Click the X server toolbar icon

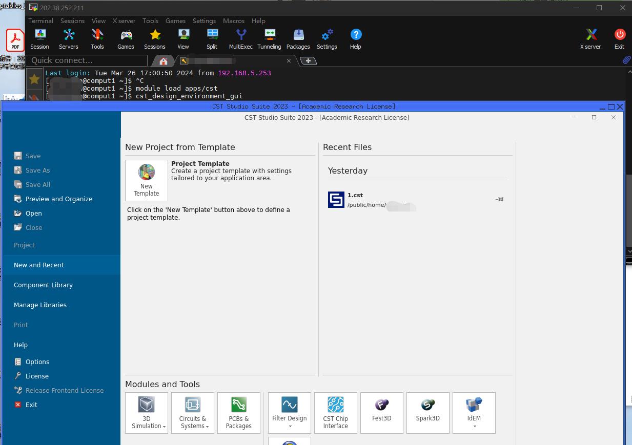pyautogui.click(x=590, y=39)
